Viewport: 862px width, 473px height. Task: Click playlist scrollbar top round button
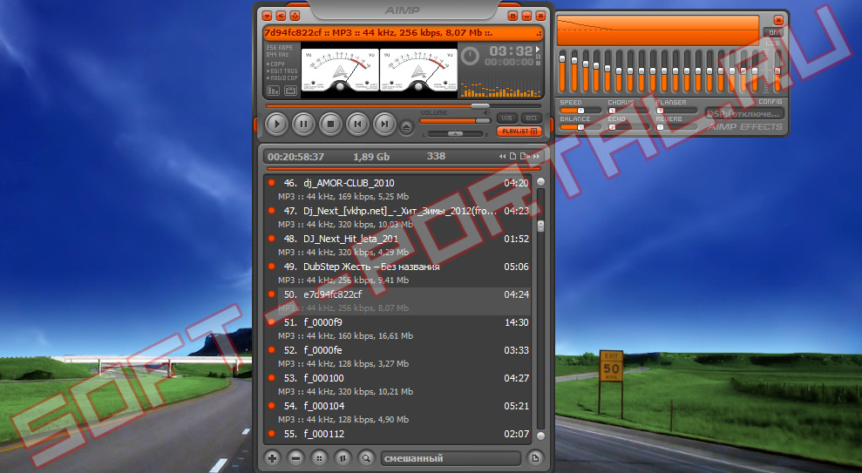540,181
